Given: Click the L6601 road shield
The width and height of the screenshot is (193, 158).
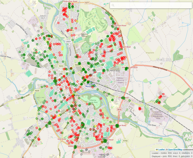Looking at the screenshot, I should click(x=68, y=42).
